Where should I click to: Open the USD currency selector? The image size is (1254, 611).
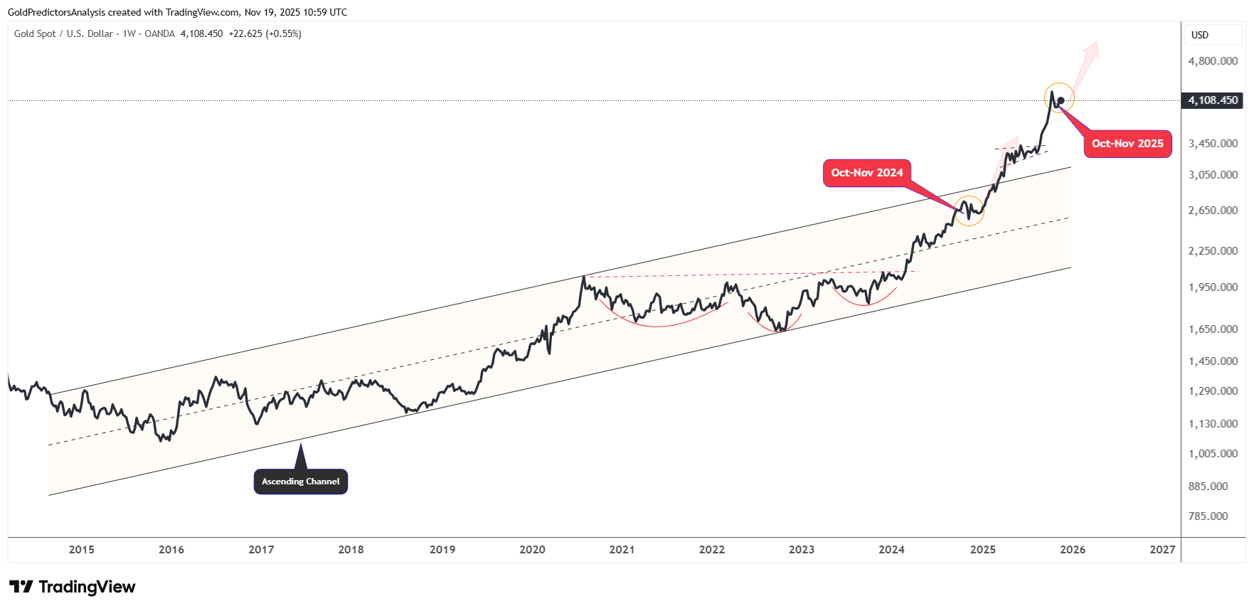(1200, 35)
